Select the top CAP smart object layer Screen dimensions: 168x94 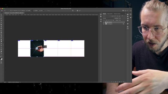114,22
